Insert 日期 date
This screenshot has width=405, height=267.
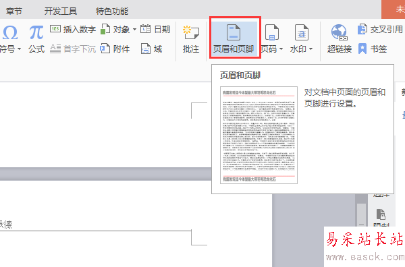155,29
